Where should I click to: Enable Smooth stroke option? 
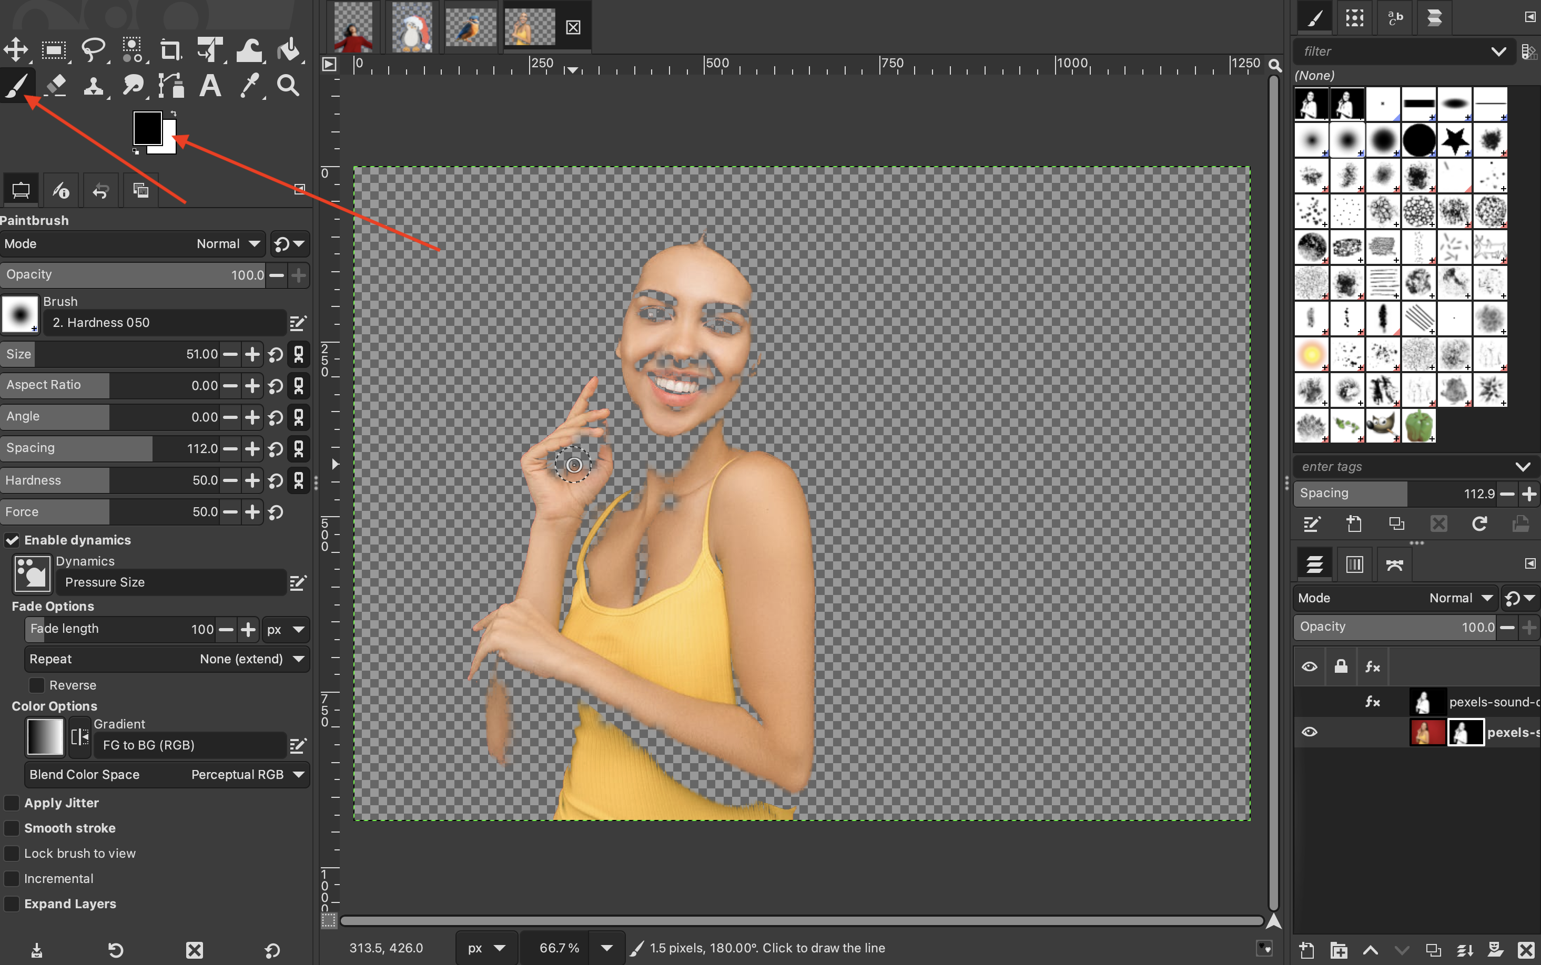tap(12, 828)
